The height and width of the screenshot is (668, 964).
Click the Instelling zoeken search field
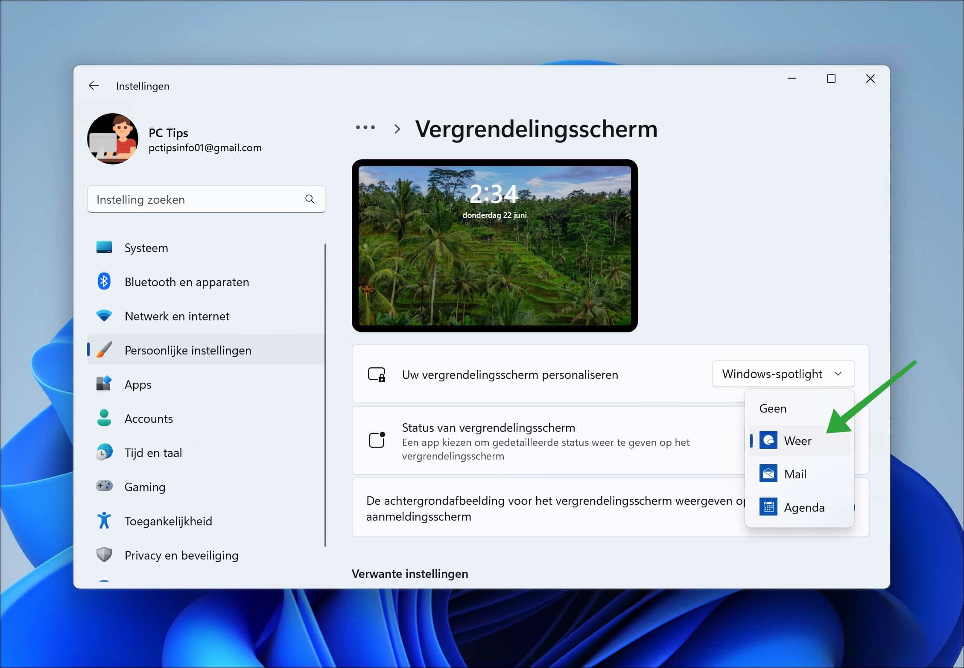pyautogui.click(x=206, y=199)
